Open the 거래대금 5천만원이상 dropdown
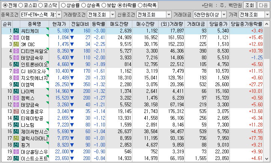Screen dimensions: 271x163 coord(224,15)
